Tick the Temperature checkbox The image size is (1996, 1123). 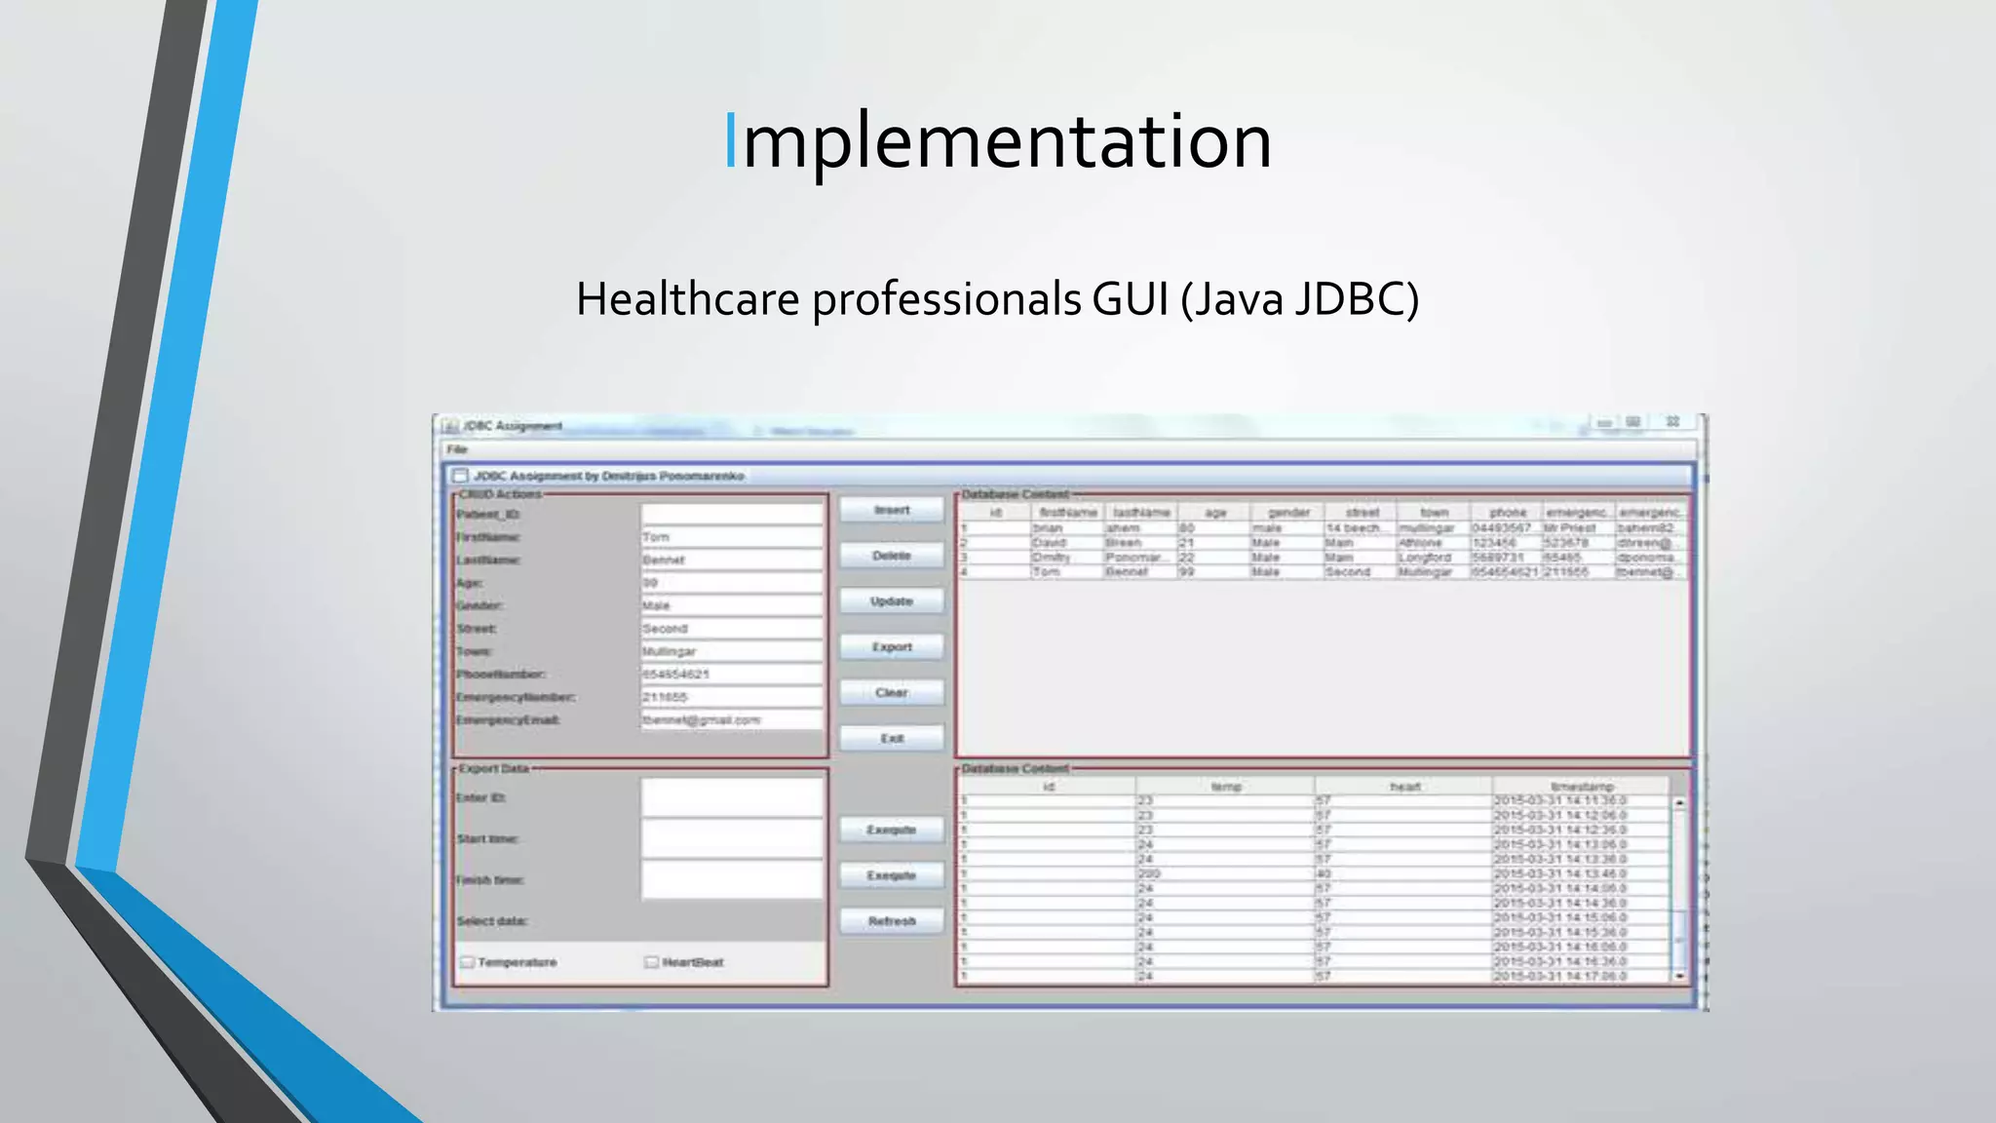(467, 962)
